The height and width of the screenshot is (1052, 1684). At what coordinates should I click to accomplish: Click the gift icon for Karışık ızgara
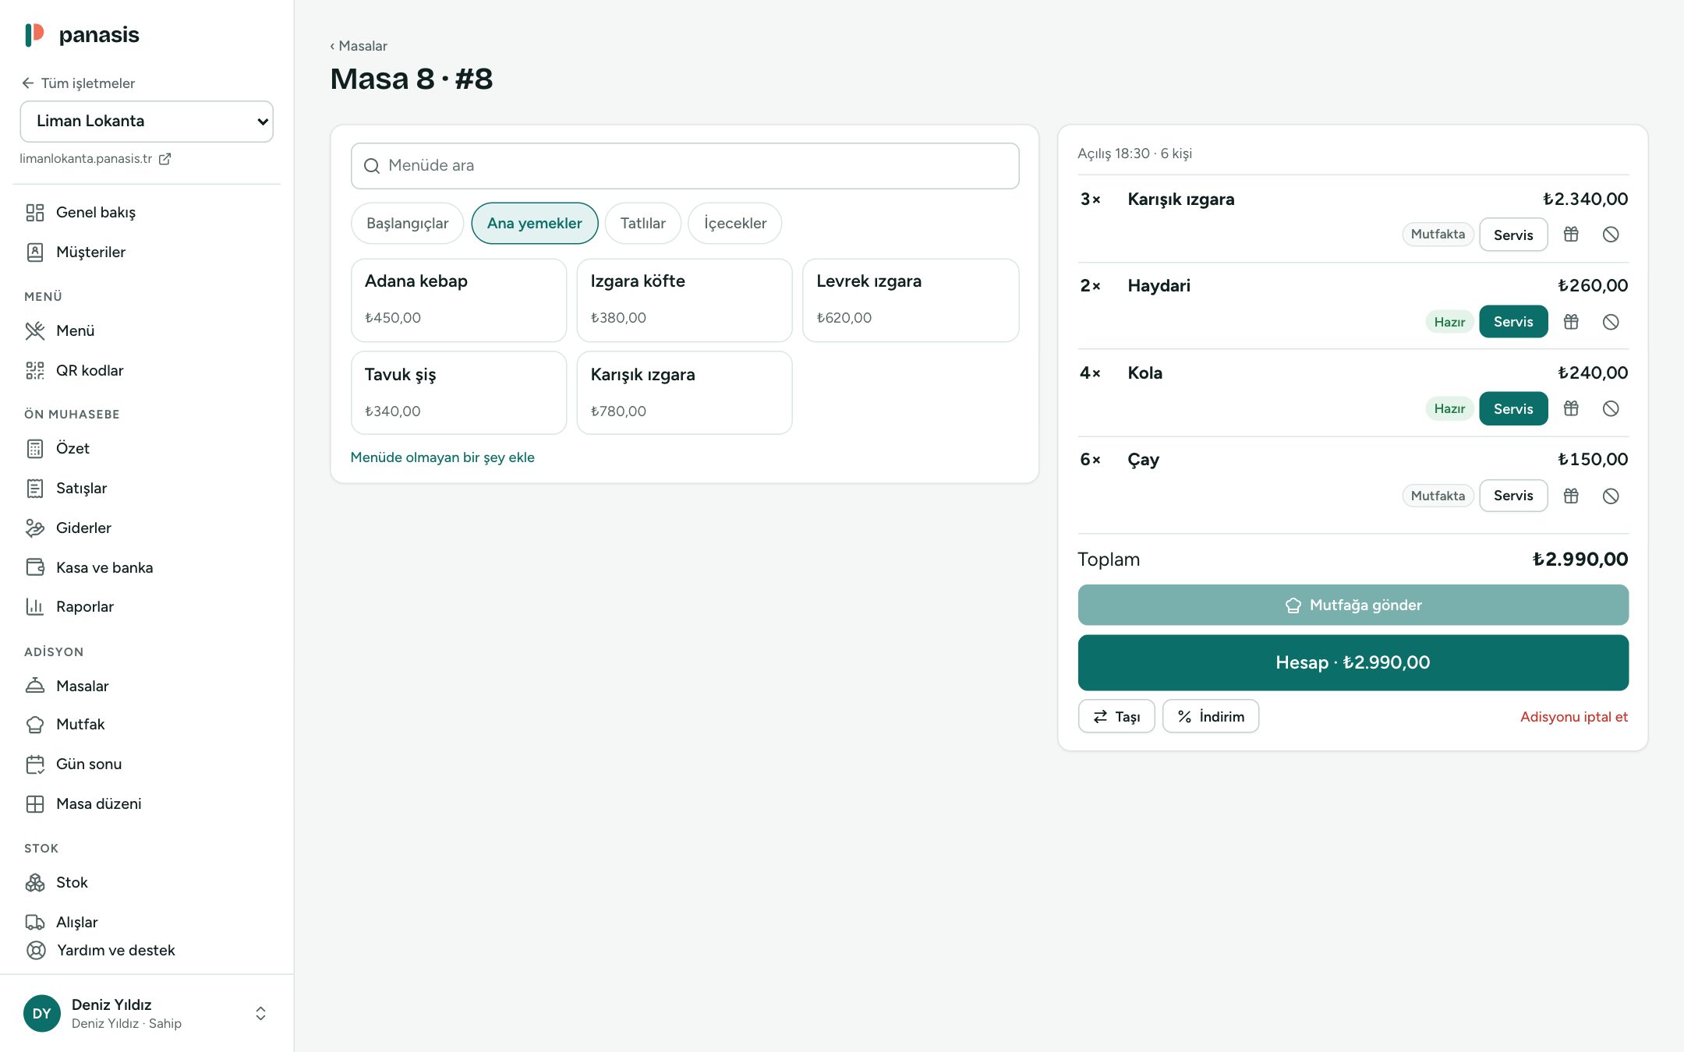click(x=1571, y=234)
